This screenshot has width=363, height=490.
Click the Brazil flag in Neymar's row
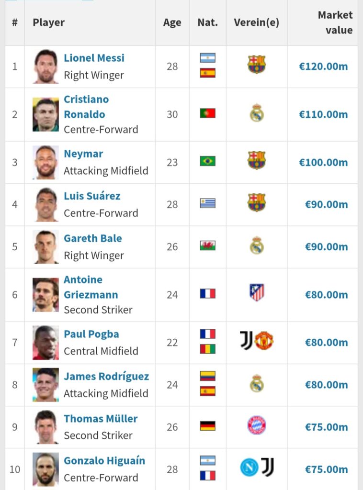(x=207, y=161)
